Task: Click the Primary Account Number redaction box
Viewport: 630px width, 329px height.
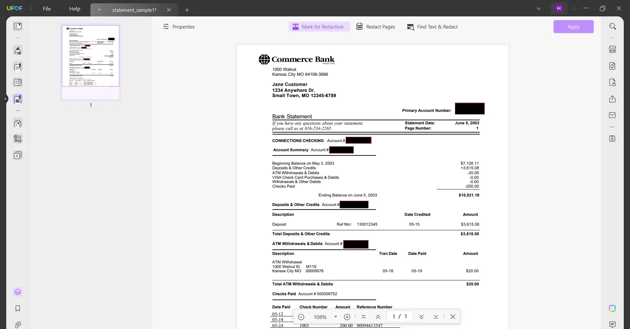Action: pyautogui.click(x=470, y=109)
